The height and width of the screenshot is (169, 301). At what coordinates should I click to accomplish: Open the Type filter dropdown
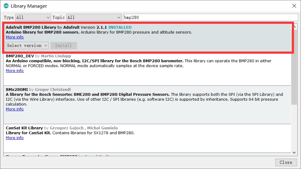coord(33,17)
